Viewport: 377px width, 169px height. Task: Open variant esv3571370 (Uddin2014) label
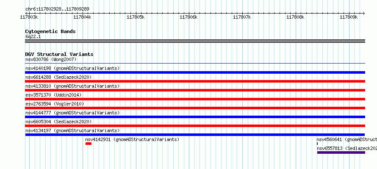pos(53,95)
